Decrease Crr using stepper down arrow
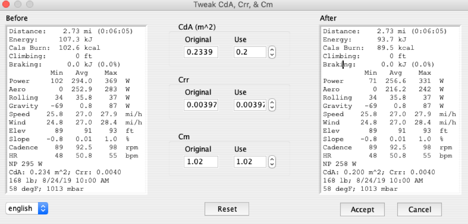Screen dimensions: 468x224 pyautogui.click(x=271, y=107)
